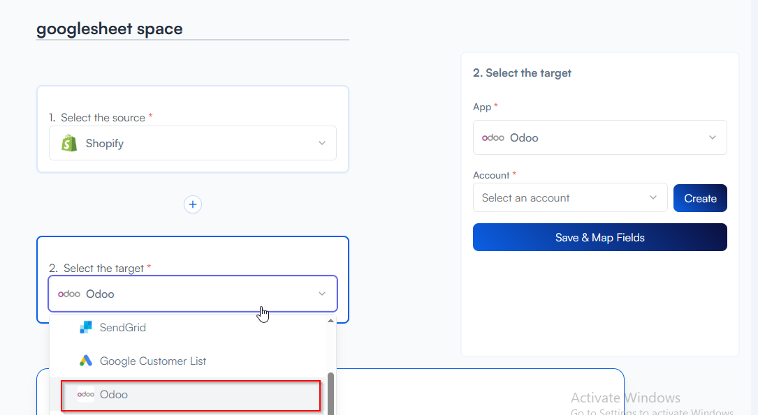Collapse the target dropdown using its chevron

click(322, 294)
